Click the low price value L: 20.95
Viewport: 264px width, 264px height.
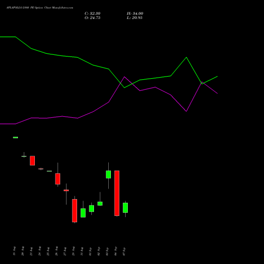(135, 18)
